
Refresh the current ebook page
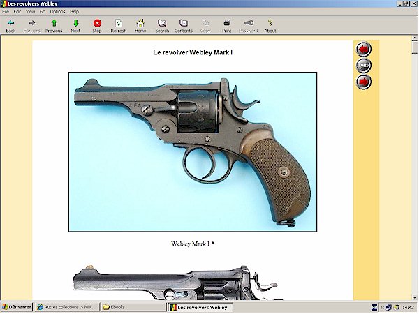(x=119, y=26)
